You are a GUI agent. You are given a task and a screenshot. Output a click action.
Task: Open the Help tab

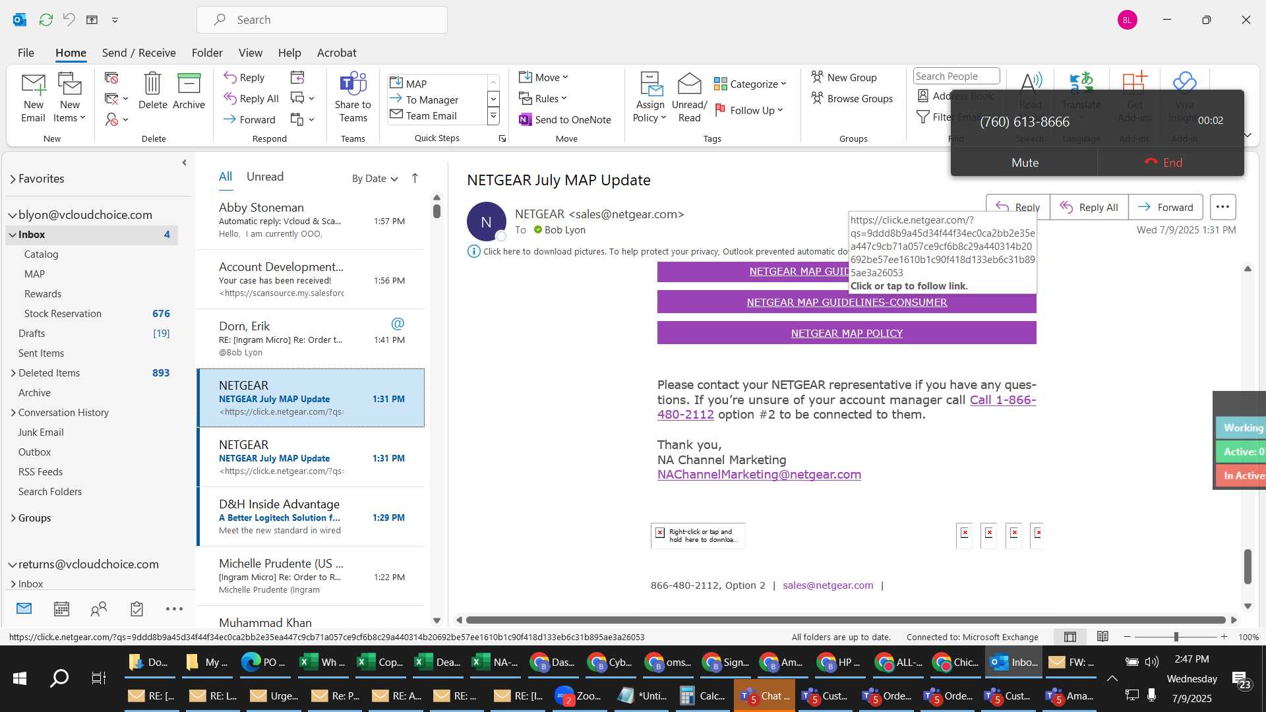click(x=289, y=53)
